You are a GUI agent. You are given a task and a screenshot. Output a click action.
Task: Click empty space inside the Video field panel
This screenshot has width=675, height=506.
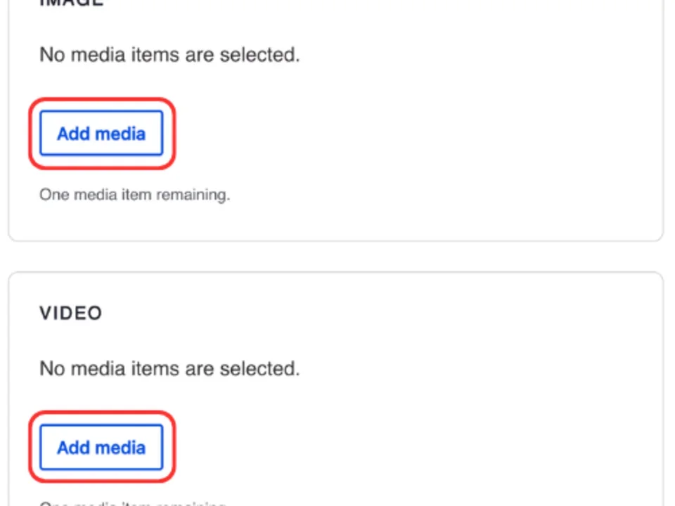pos(457,436)
